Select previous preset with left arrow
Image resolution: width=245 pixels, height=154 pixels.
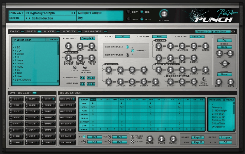pos(72,13)
